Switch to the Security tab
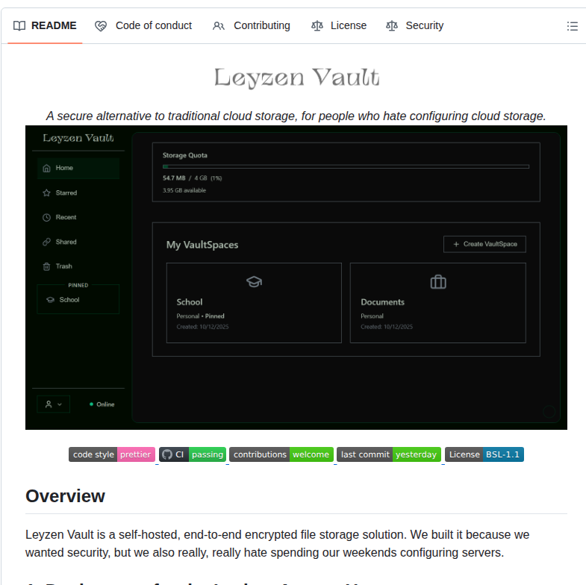586x585 pixels. point(414,26)
